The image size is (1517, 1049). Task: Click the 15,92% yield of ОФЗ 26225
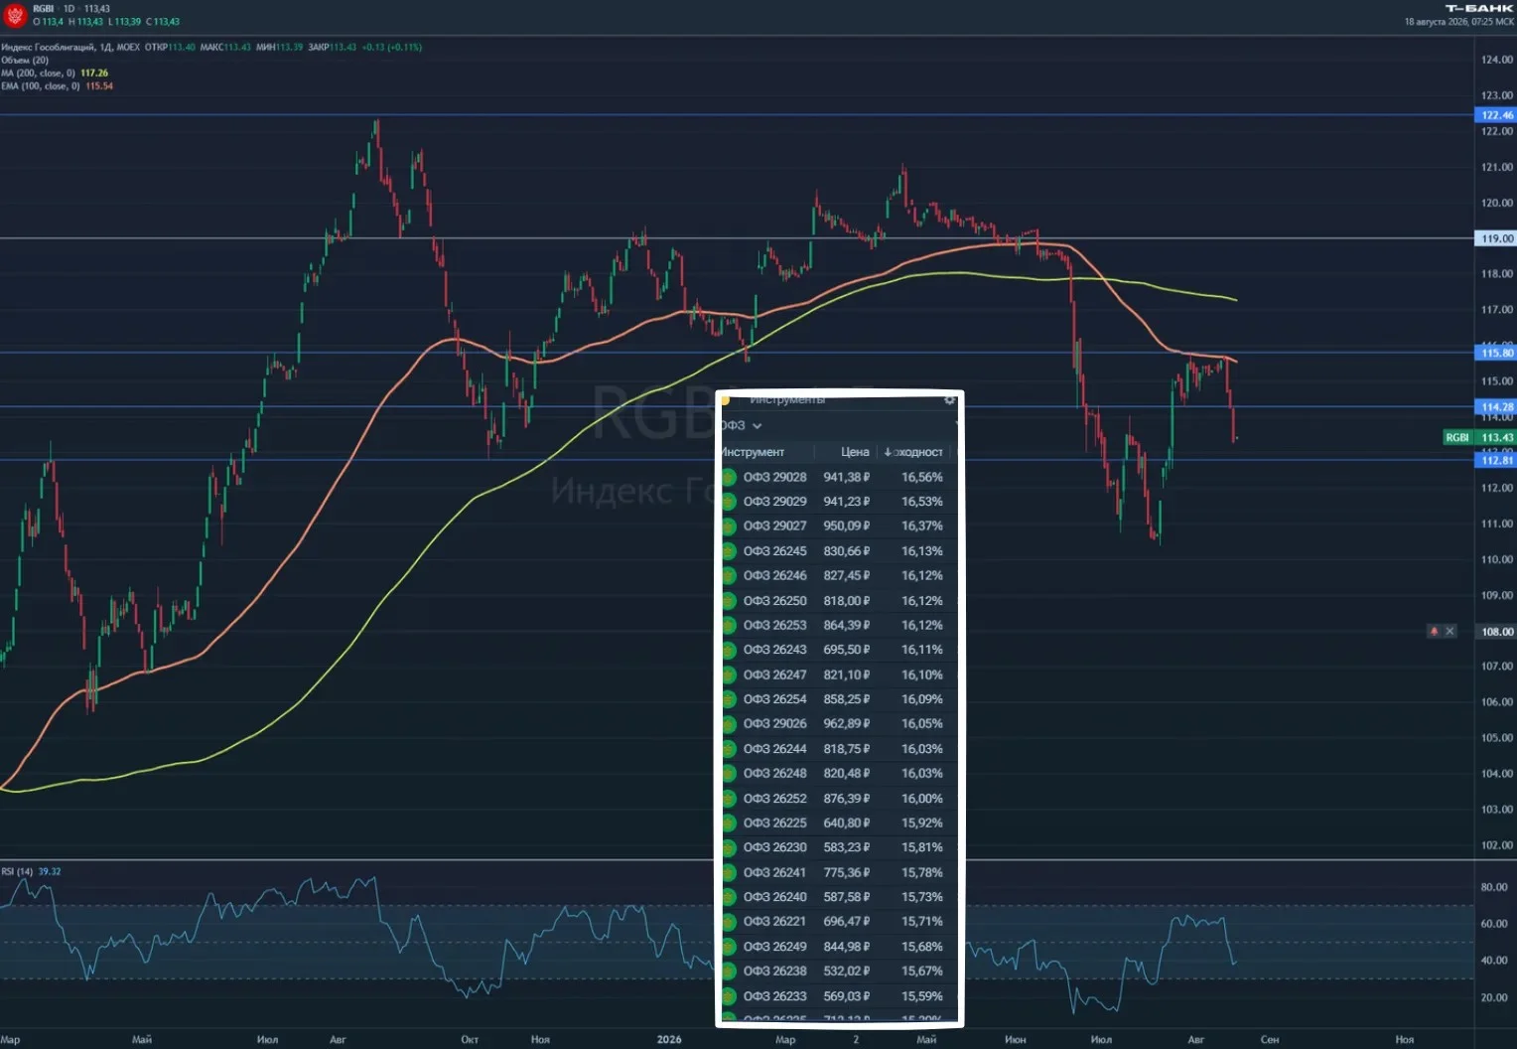point(922,824)
